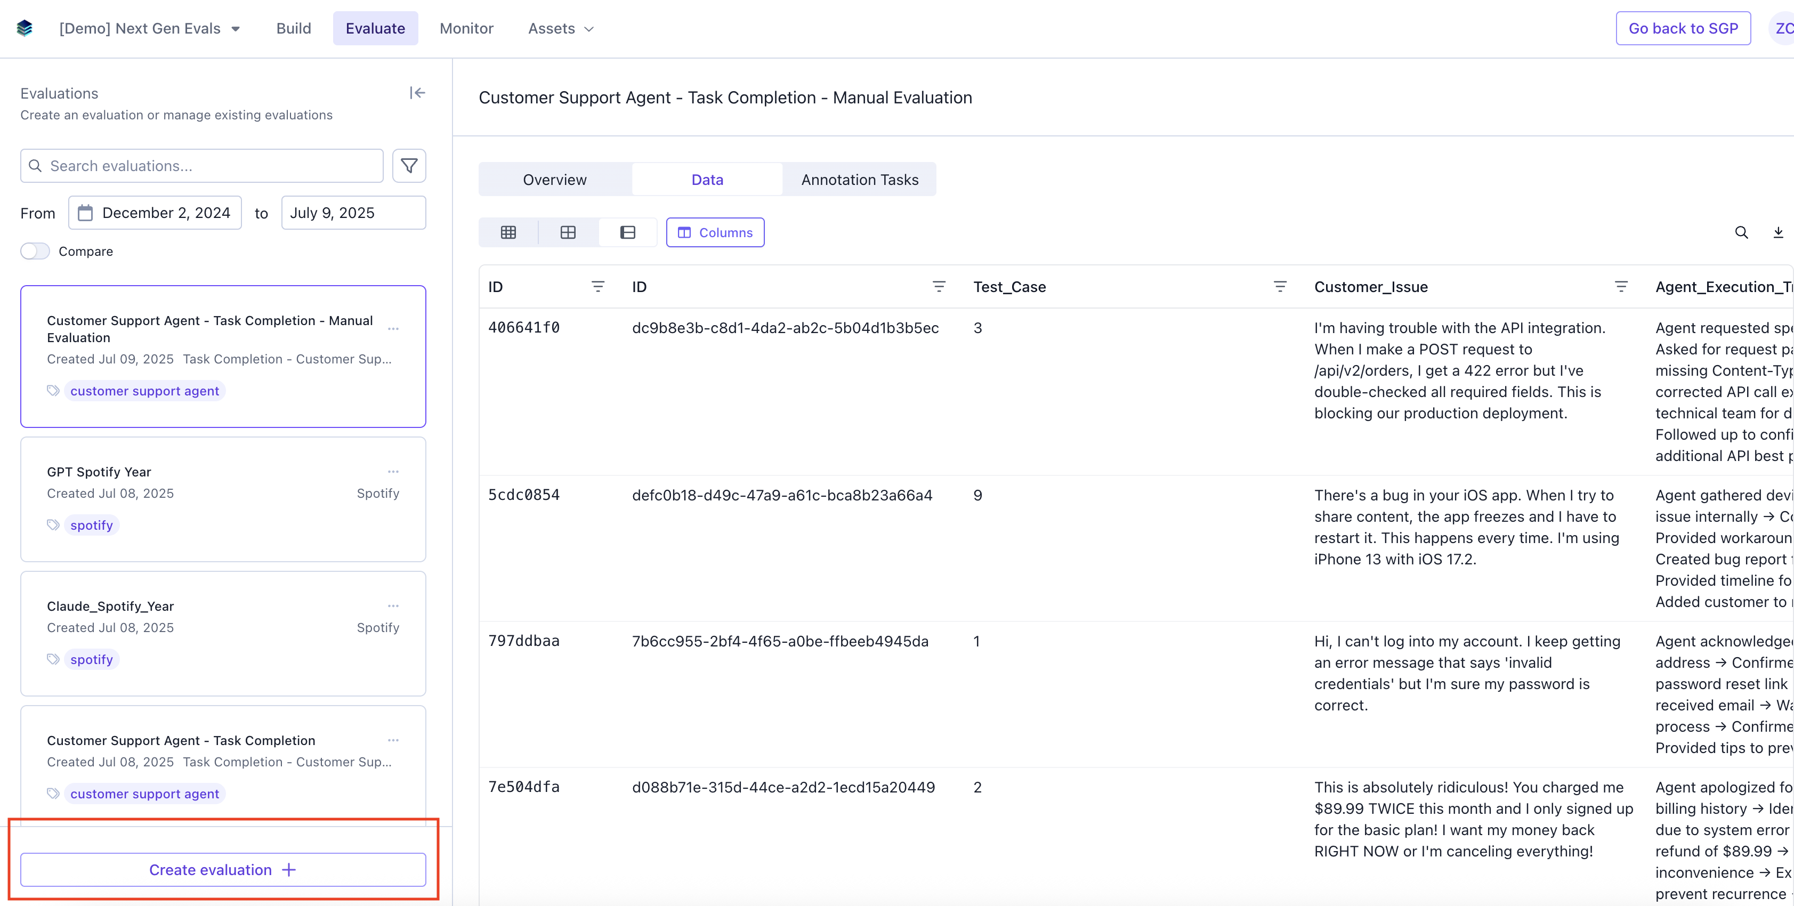Click the spotify tag on Claude_Spotify_Year
Image resolution: width=1794 pixels, height=906 pixels.
(x=91, y=659)
